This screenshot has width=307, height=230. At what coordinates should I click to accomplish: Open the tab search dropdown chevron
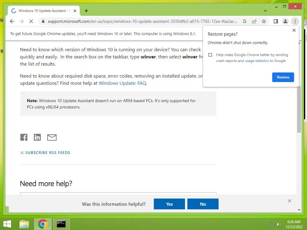pyautogui.click(x=265, y=11)
